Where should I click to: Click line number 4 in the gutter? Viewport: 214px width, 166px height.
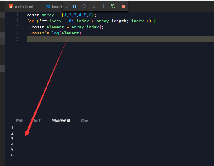click(x=17, y=33)
